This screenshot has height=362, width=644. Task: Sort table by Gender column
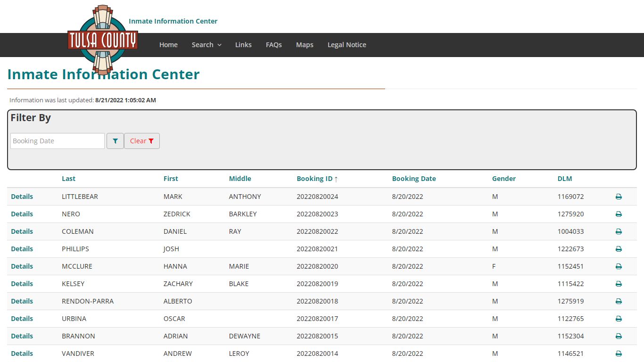coord(504,179)
